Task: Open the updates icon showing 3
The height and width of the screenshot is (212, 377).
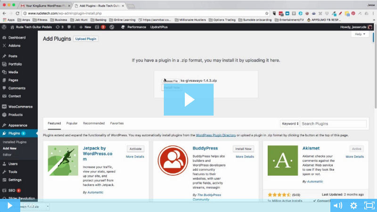Action: pyautogui.click(x=59, y=27)
